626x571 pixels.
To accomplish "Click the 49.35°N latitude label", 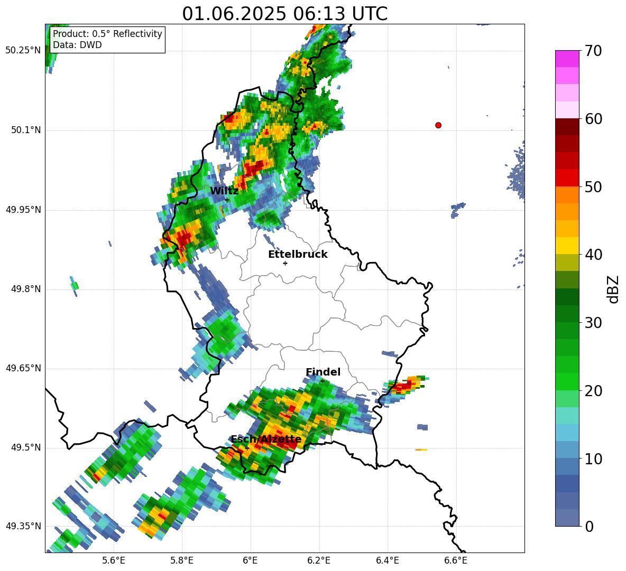I will pyautogui.click(x=23, y=526).
